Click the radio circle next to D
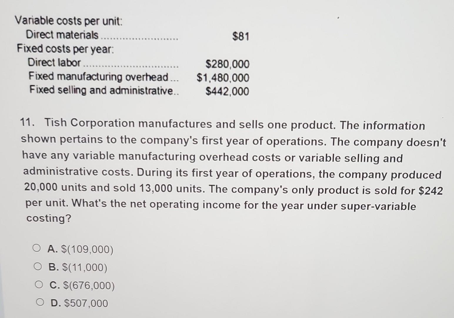This screenshot has width=454, height=318. [40, 302]
